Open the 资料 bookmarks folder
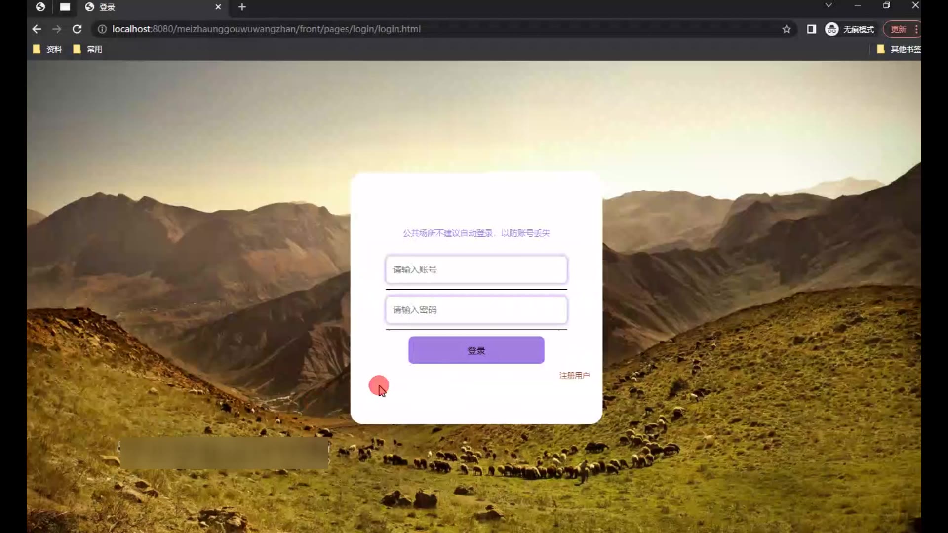 click(48, 49)
